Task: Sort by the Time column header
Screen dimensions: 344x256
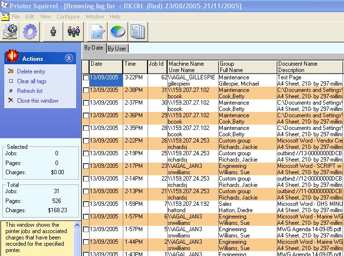Action: coord(135,67)
